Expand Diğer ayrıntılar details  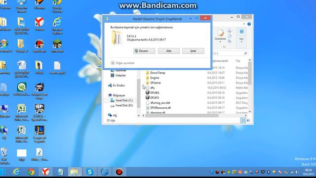click(x=122, y=63)
